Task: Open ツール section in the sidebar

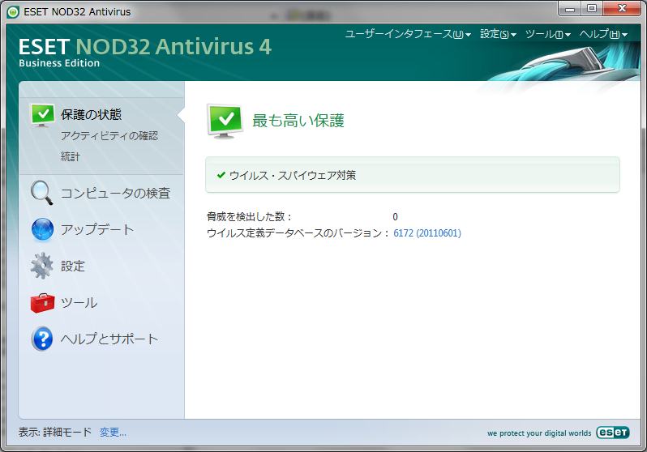Action: tap(79, 303)
